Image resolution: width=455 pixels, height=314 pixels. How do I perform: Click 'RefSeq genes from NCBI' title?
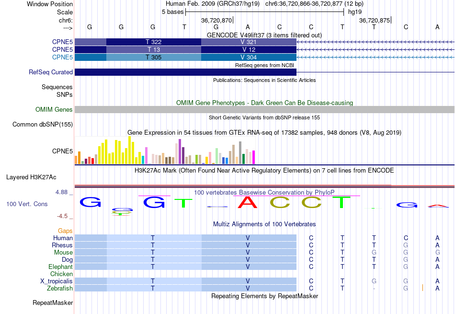(x=264, y=65)
